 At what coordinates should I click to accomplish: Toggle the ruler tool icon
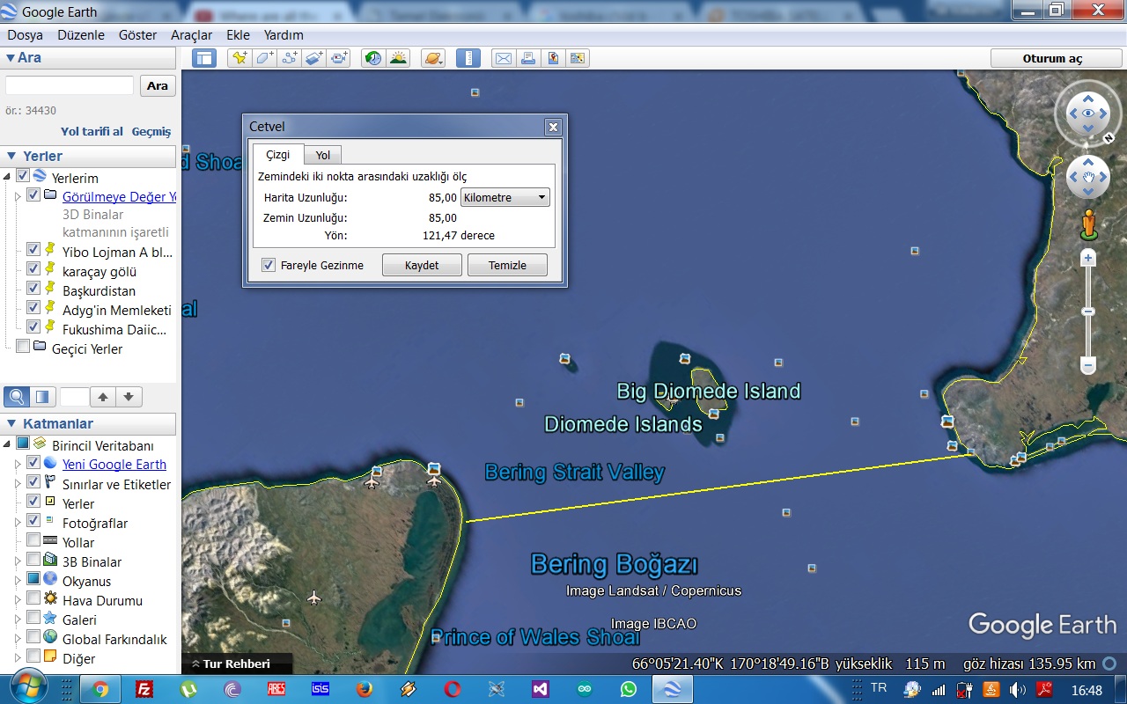click(468, 59)
